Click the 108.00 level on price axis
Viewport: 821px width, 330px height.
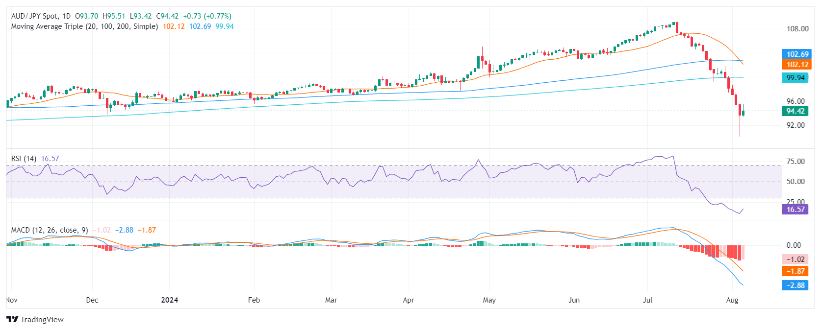(x=797, y=29)
